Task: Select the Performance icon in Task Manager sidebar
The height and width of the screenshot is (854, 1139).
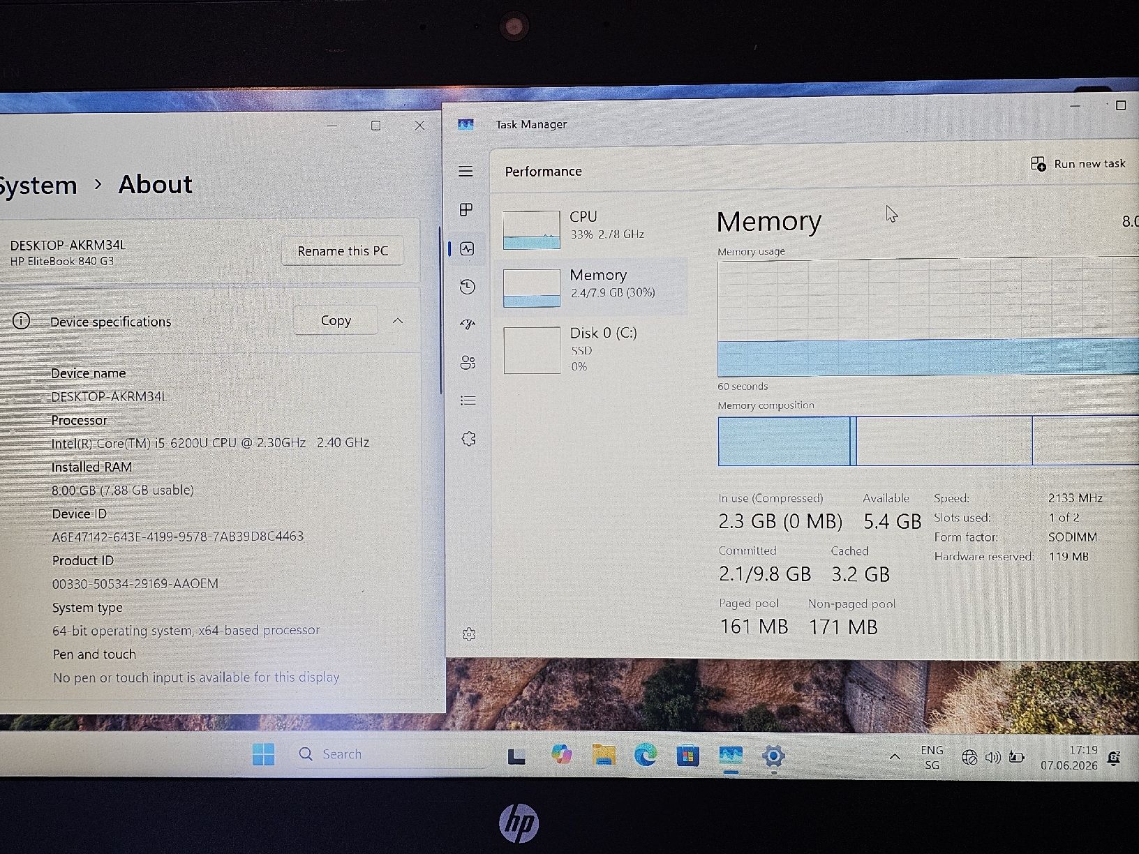Action: [467, 249]
